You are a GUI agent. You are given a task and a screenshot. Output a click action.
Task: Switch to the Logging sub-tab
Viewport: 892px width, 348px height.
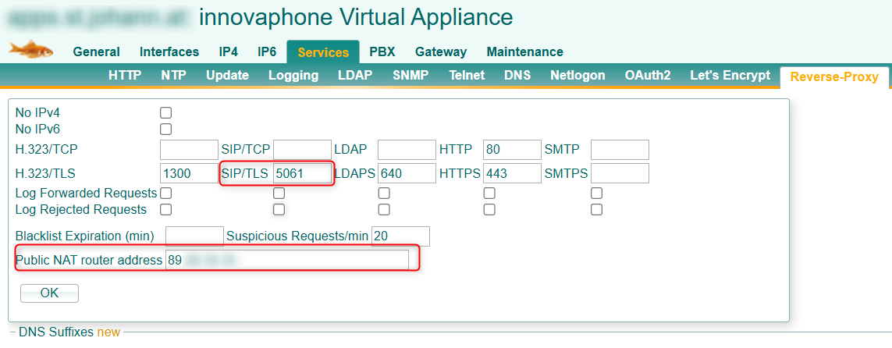(293, 76)
